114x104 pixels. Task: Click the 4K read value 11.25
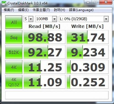coord(44,67)
